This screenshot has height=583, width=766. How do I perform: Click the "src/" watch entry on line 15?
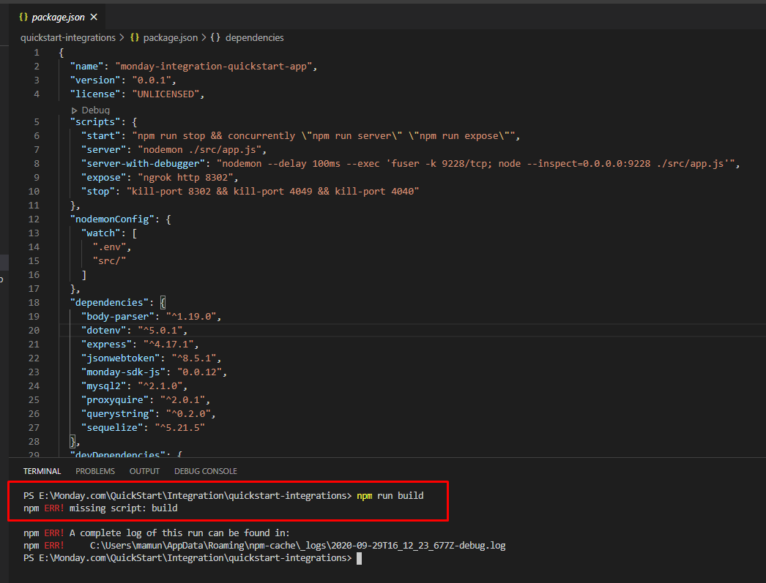click(109, 261)
